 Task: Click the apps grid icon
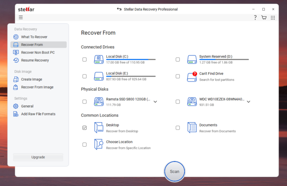(x=273, y=18)
